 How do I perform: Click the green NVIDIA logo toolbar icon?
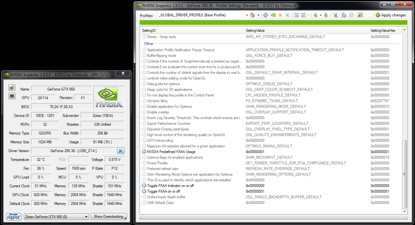273,15
